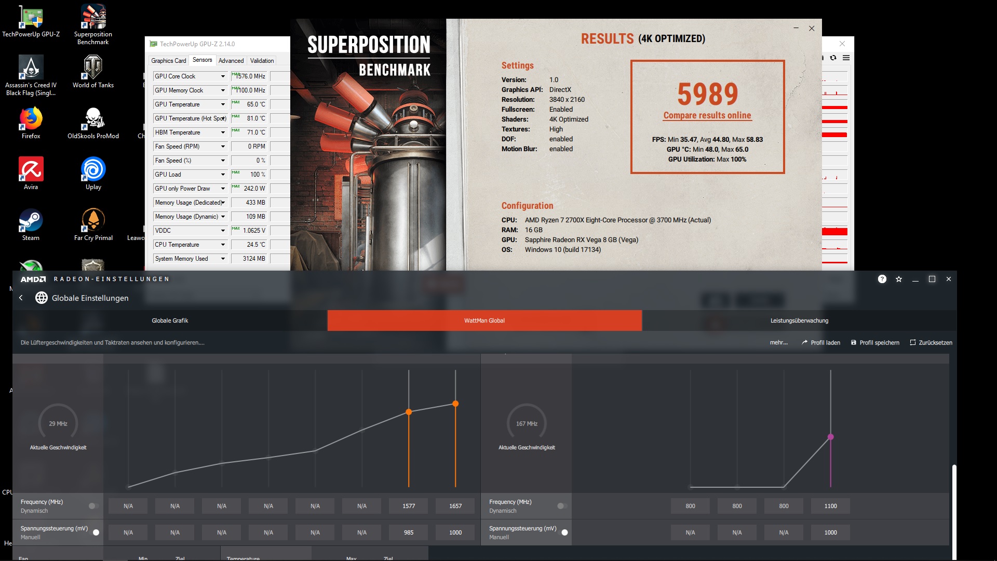Viewport: 997px width, 561px height.
Task: Launch World of Tanks desktop icon
Action: click(93, 72)
